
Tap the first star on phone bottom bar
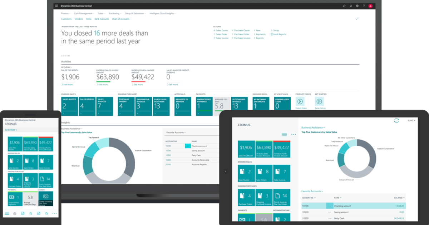[x=31, y=213]
